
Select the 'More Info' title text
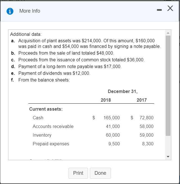coord(30,11)
